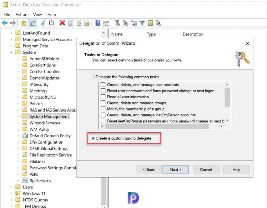Open the Action menu
The height and width of the screenshot is (208, 267).
[21, 15]
